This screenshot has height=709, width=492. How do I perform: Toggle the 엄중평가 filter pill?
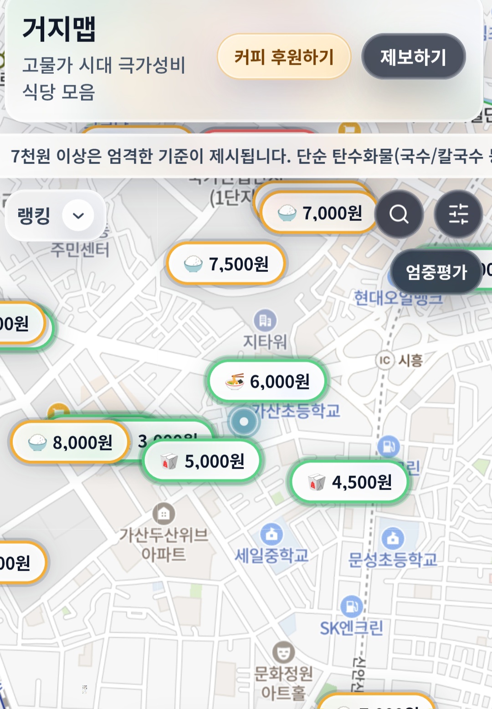click(x=436, y=272)
